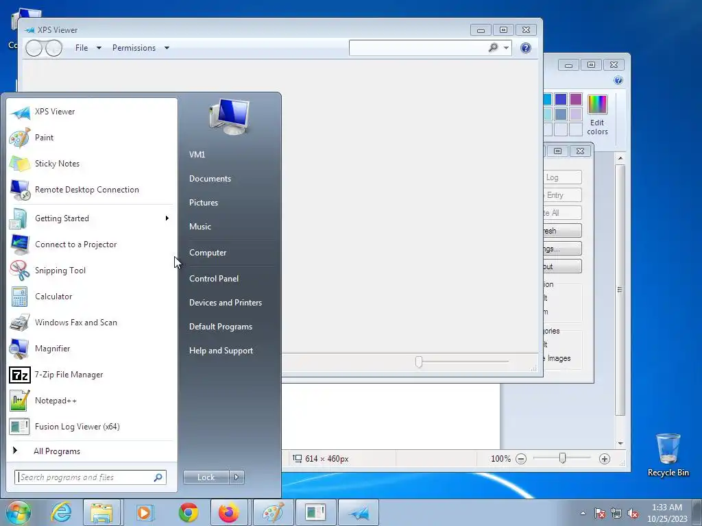
Task: Click the search magnifier in XPS Viewer
Action: [x=493, y=47]
